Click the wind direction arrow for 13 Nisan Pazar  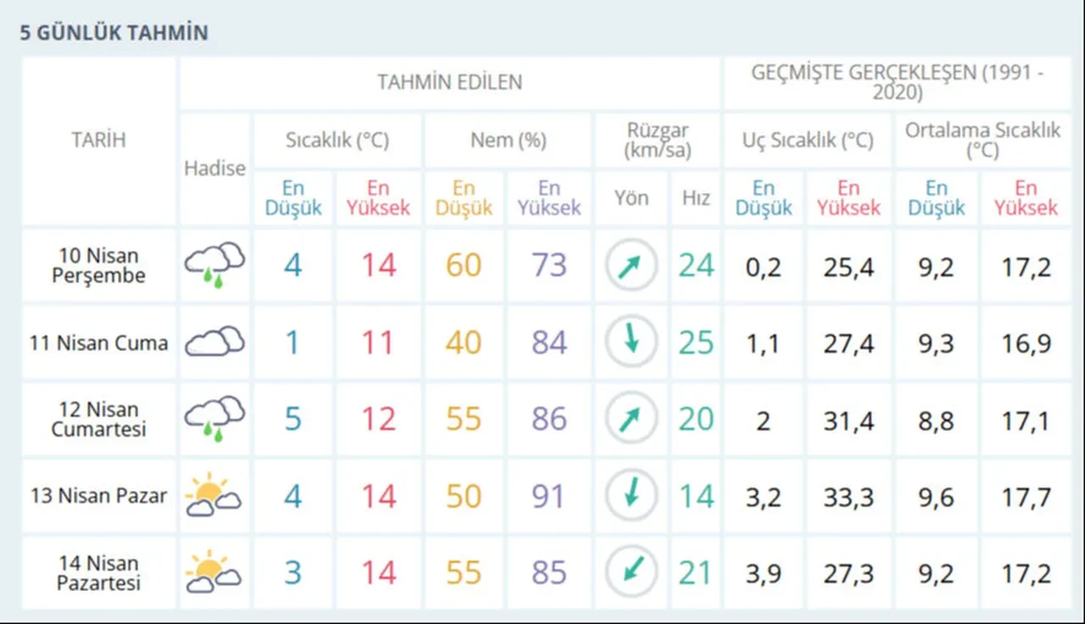tap(631, 495)
